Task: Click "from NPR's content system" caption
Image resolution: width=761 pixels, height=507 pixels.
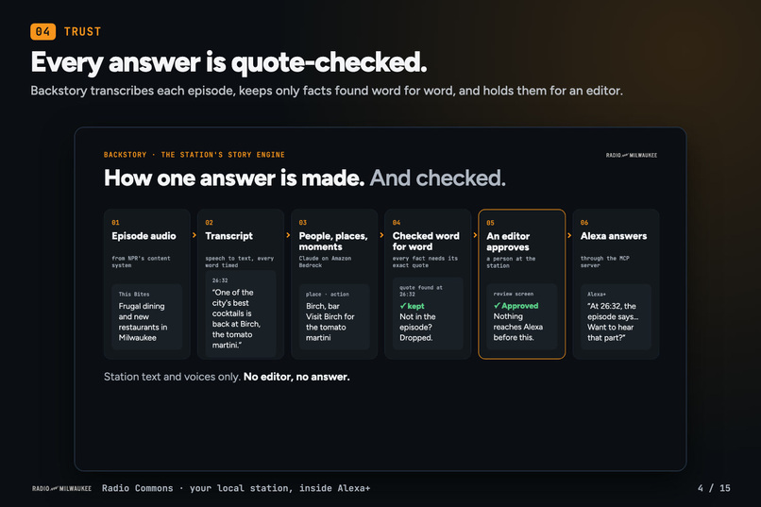Action: pos(141,262)
